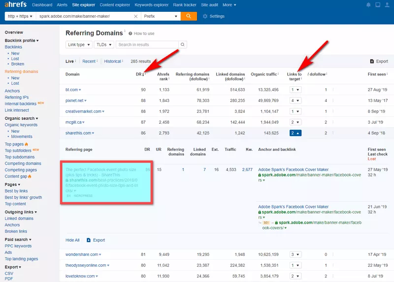Click CSV export in sidebar
The height and width of the screenshot is (282, 394).
(9, 274)
